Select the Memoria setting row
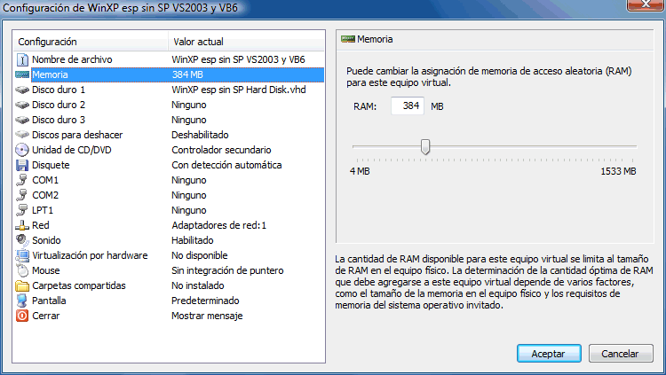 [x=169, y=74]
